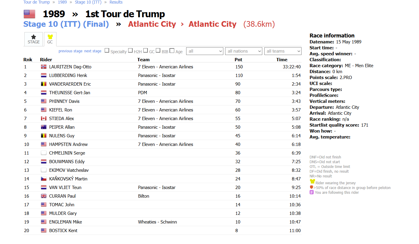The height and width of the screenshot is (244, 419).
Task: Click Belgian flag next to VANDERAERDEN Eric
Action: 44,84
